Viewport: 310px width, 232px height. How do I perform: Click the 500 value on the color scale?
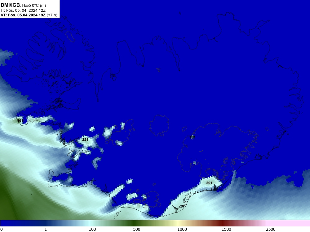pos(137,229)
